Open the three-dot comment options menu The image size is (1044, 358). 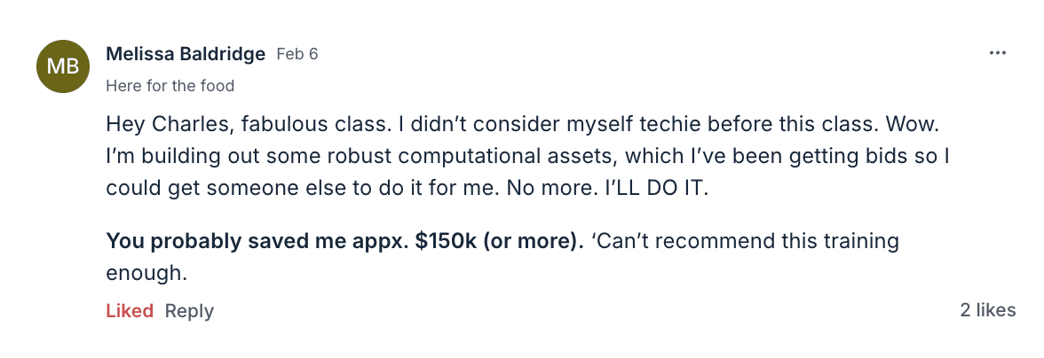[x=998, y=53]
